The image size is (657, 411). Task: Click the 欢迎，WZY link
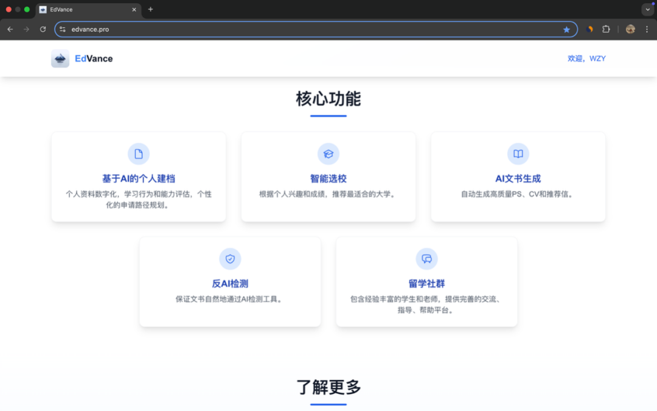click(x=586, y=58)
